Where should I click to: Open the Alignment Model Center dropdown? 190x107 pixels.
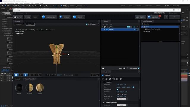(x=122, y=99)
